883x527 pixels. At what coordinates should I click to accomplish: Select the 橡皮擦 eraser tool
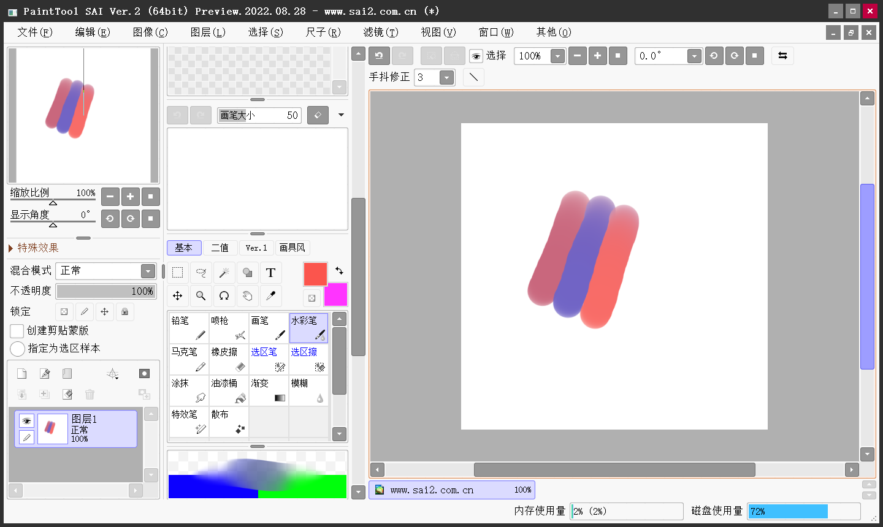click(229, 359)
